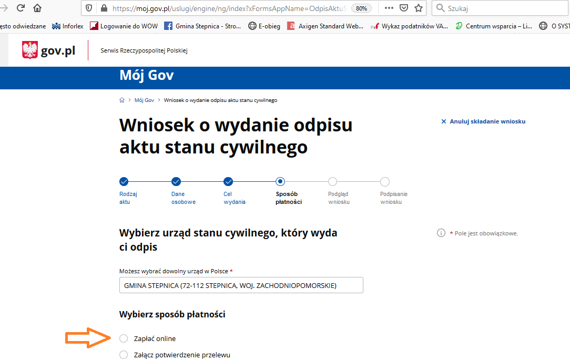Go back to Cel wydania step circle
Image resolution: width=570 pixels, height=361 pixels.
coord(228,181)
